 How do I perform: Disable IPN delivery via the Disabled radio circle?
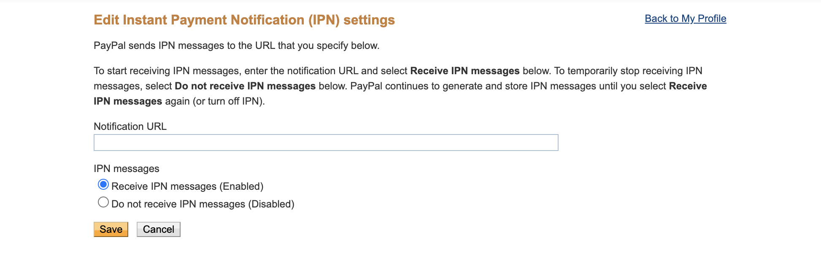click(x=103, y=202)
